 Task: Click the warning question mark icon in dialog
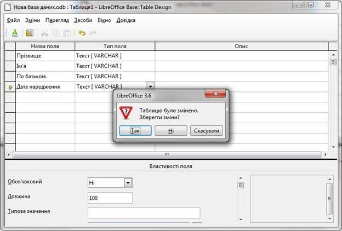[126, 113]
